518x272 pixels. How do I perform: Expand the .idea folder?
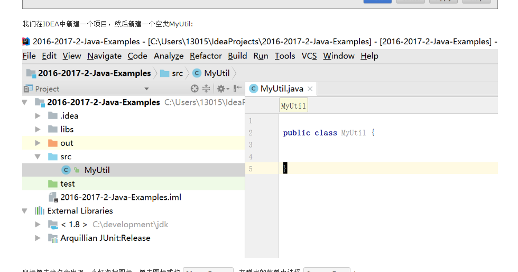[x=38, y=116]
